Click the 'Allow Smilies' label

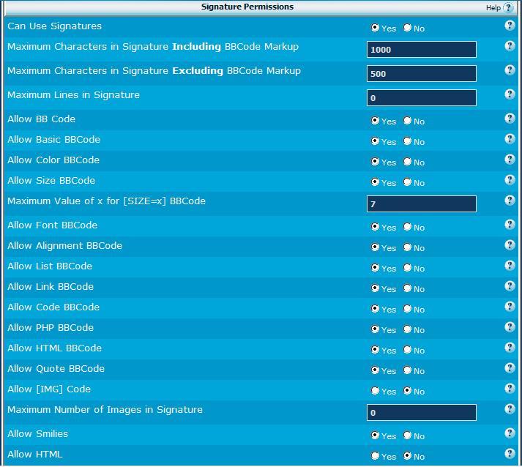click(x=37, y=434)
